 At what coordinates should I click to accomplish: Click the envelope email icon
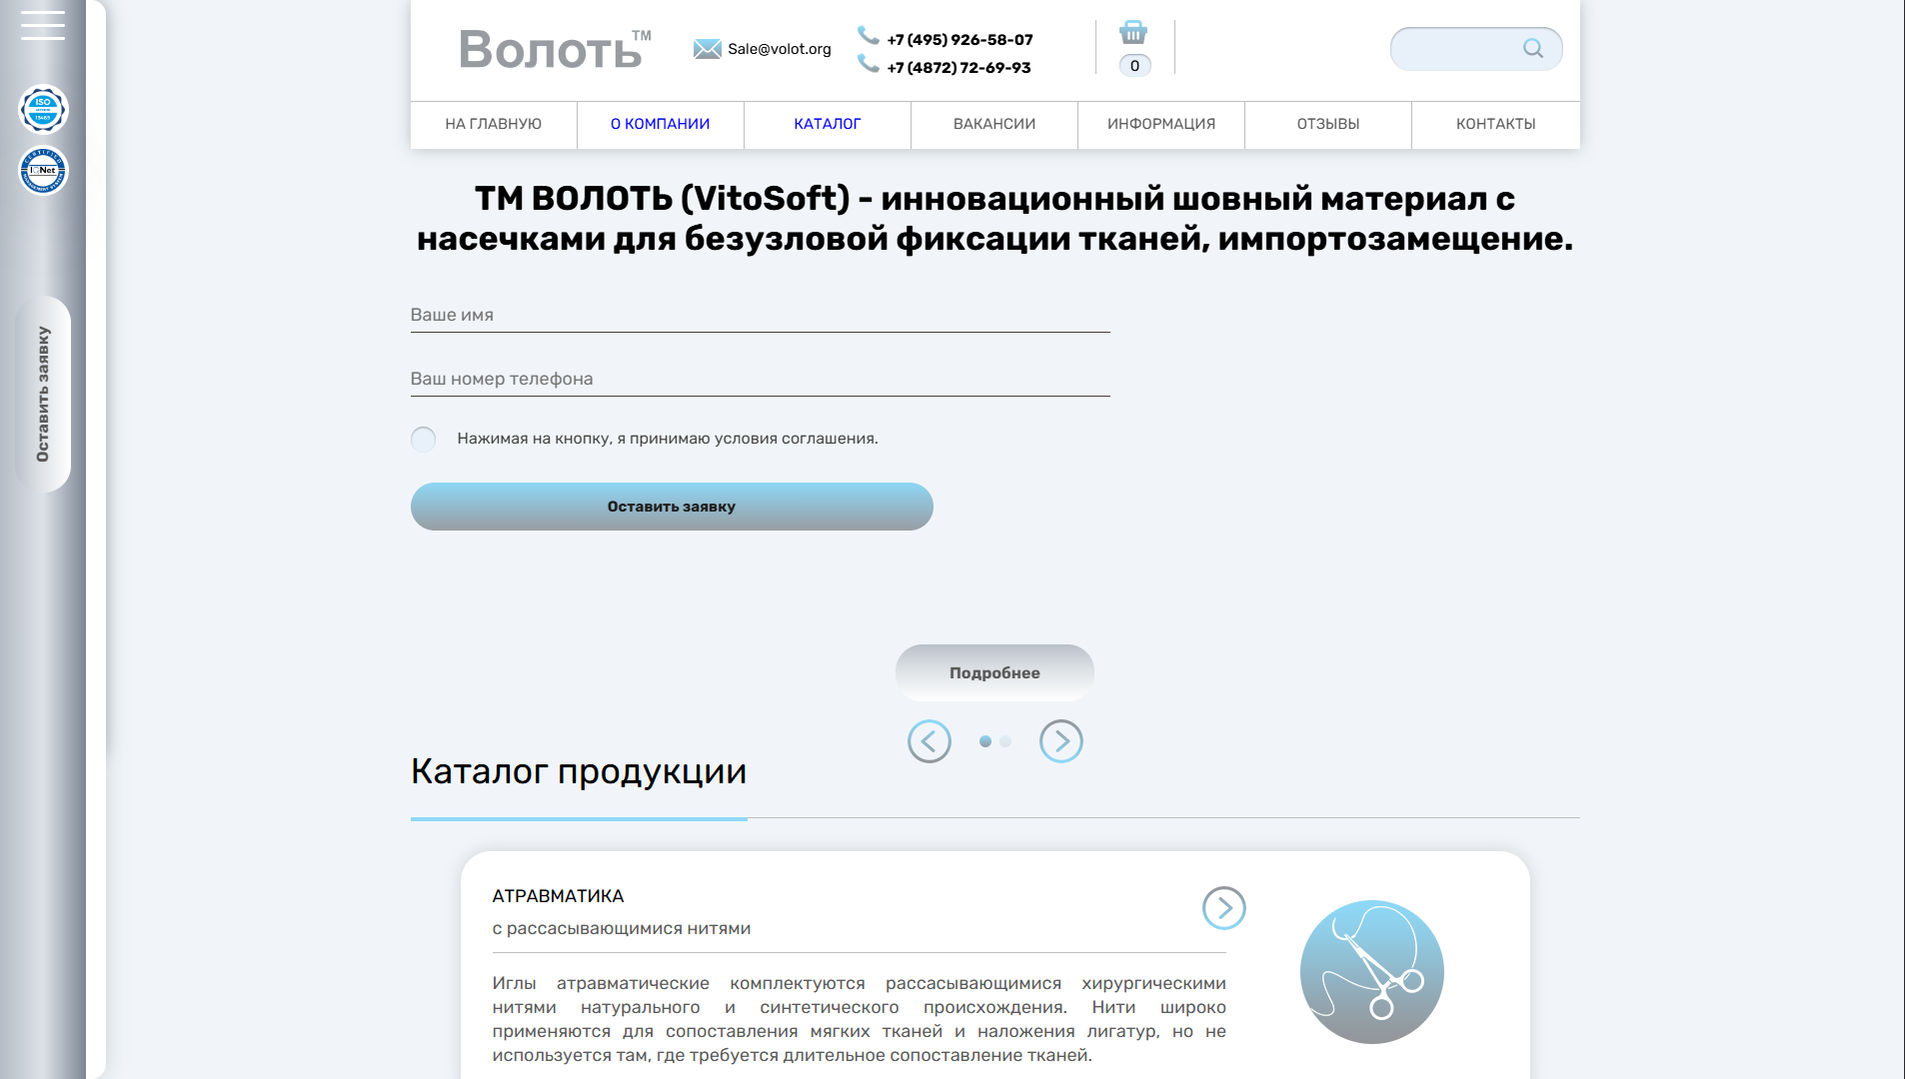click(707, 49)
